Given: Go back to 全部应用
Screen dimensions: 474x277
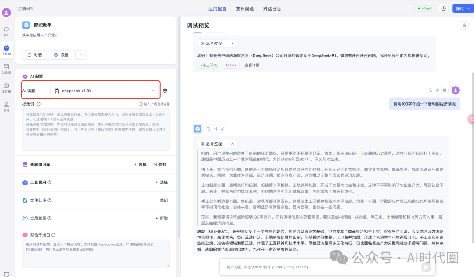Looking at the screenshot, I should coord(25,8).
